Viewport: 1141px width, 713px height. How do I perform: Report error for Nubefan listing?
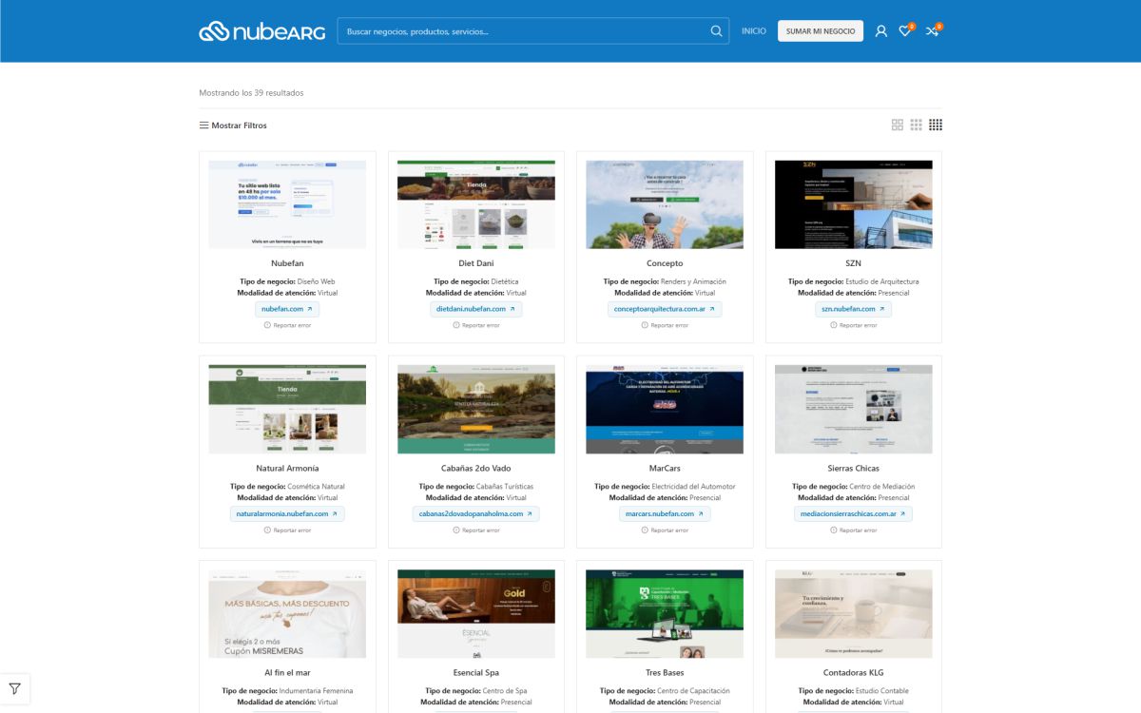tap(287, 325)
